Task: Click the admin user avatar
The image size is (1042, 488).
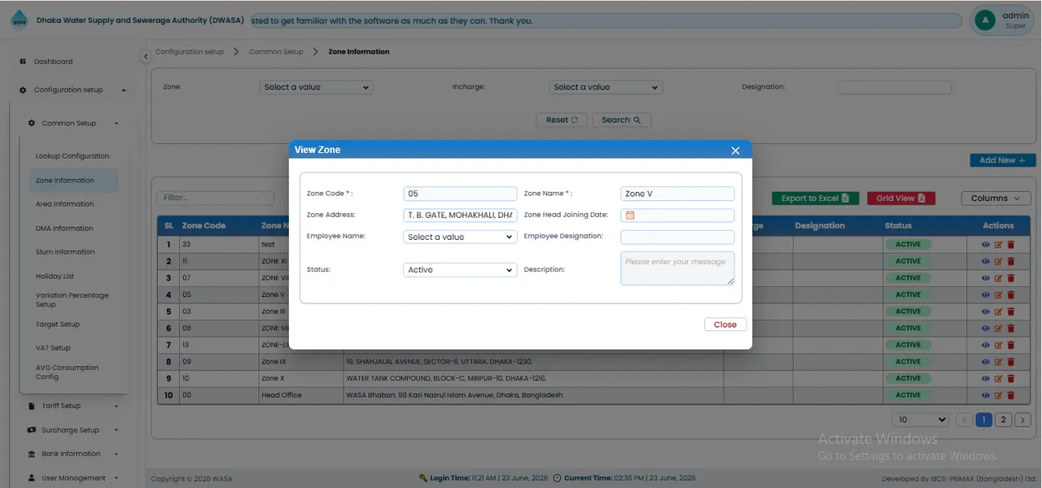Action: click(x=985, y=20)
